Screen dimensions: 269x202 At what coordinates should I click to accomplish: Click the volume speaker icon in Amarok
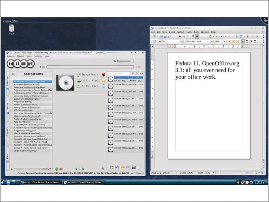pos(115,61)
